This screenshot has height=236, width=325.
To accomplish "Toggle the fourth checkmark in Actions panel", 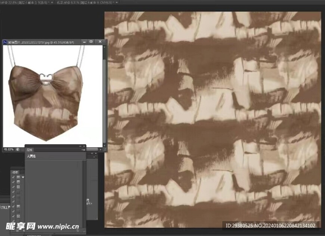I will click(13, 192).
